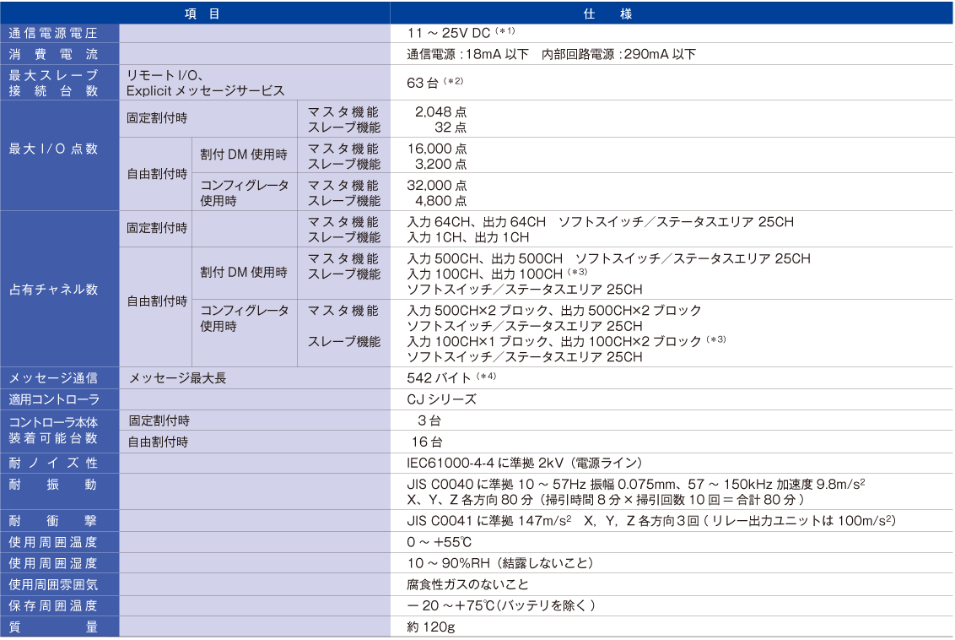Select the 消費電流 row label

click(x=53, y=55)
